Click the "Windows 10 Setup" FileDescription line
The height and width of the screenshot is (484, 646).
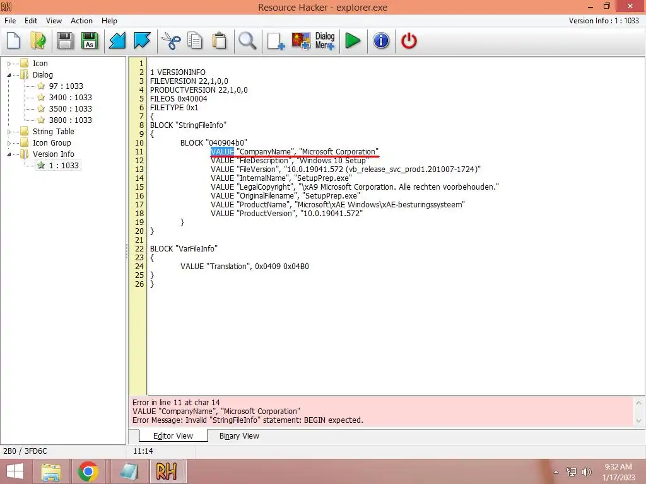pyautogui.click(x=290, y=161)
